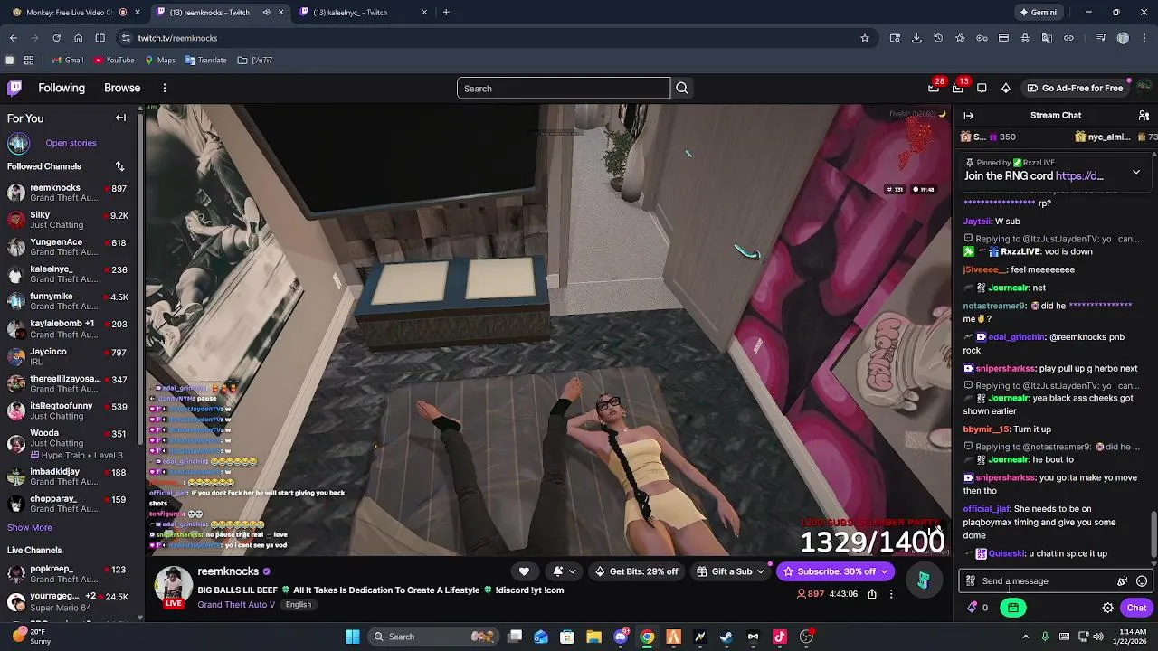
Task: Open stream more options menu
Action: [x=891, y=594]
